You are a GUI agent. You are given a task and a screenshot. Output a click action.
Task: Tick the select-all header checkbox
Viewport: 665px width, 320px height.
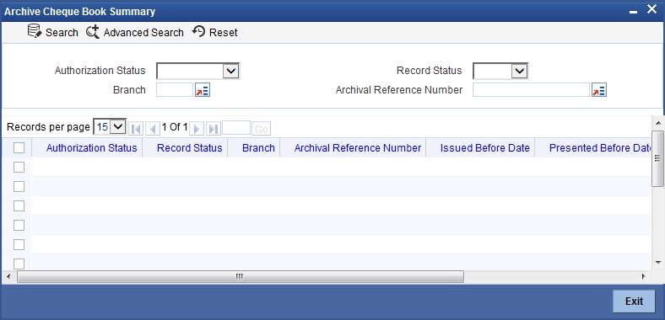click(19, 147)
